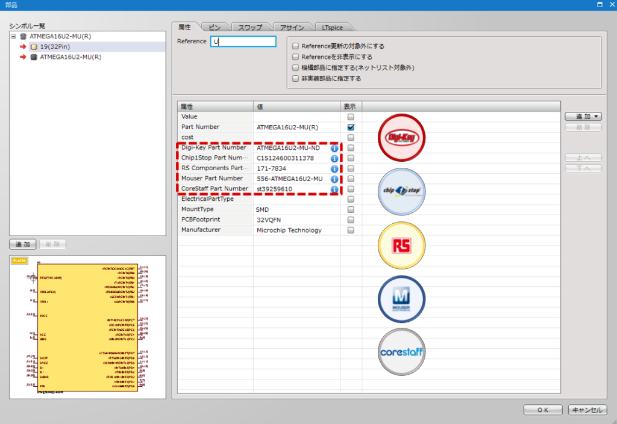Screen dimensions: 617x424
Task: Open info for CoreStaff Part Number
Action: coord(334,189)
